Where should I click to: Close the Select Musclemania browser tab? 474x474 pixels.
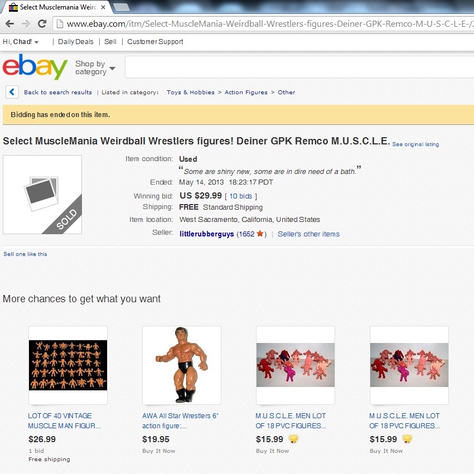(103, 7)
